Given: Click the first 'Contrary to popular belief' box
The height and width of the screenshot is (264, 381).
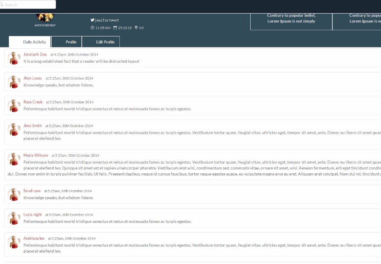Looking at the screenshot, I should coord(291,22).
